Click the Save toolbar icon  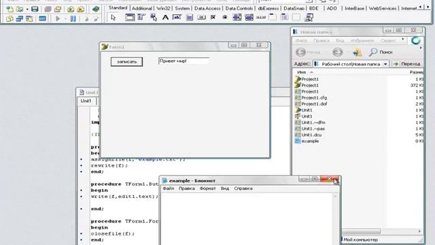click(x=35, y=9)
